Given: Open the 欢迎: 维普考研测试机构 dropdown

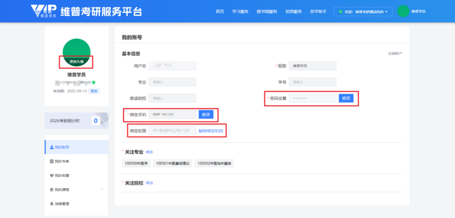Looking at the screenshot, I should click(x=363, y=12).
